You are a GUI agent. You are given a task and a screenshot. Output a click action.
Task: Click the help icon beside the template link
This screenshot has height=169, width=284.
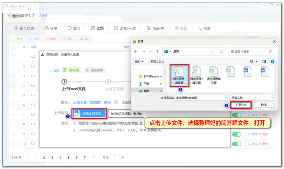tap(116, 103)
